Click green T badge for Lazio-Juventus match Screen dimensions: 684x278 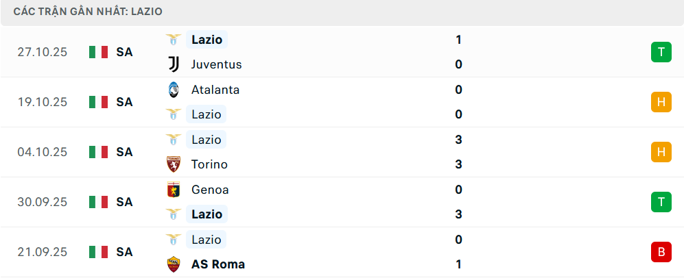[x=661, y=52]
